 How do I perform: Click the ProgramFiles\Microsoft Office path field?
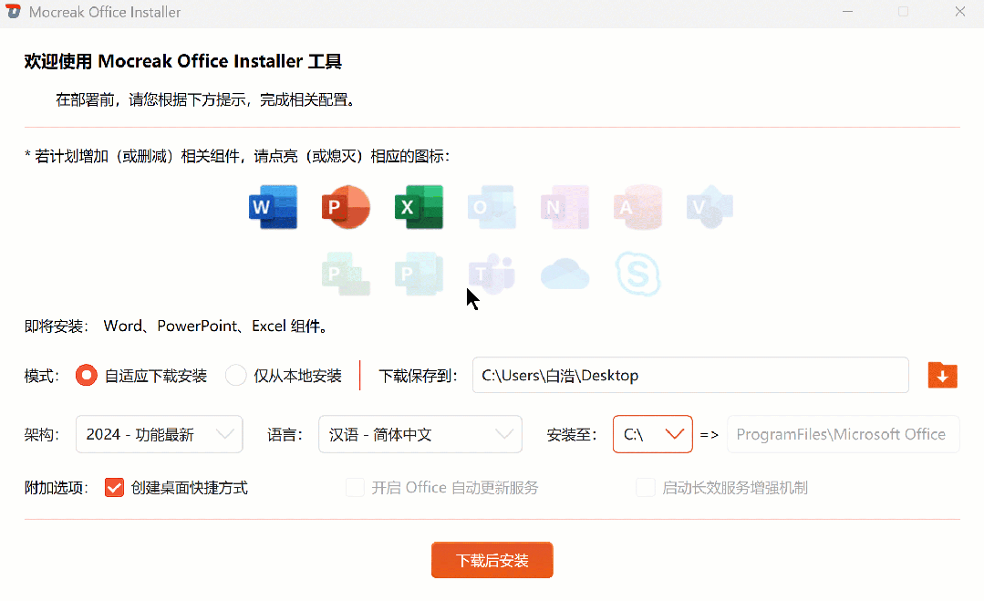click(843, 434)
